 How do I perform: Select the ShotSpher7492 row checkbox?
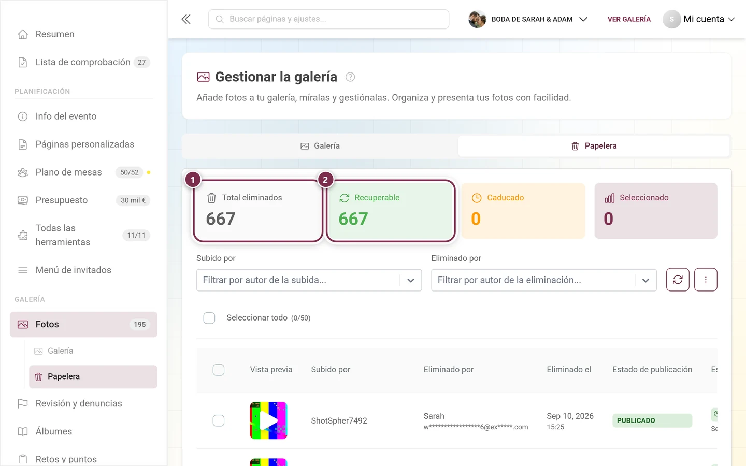pos(219,420)
